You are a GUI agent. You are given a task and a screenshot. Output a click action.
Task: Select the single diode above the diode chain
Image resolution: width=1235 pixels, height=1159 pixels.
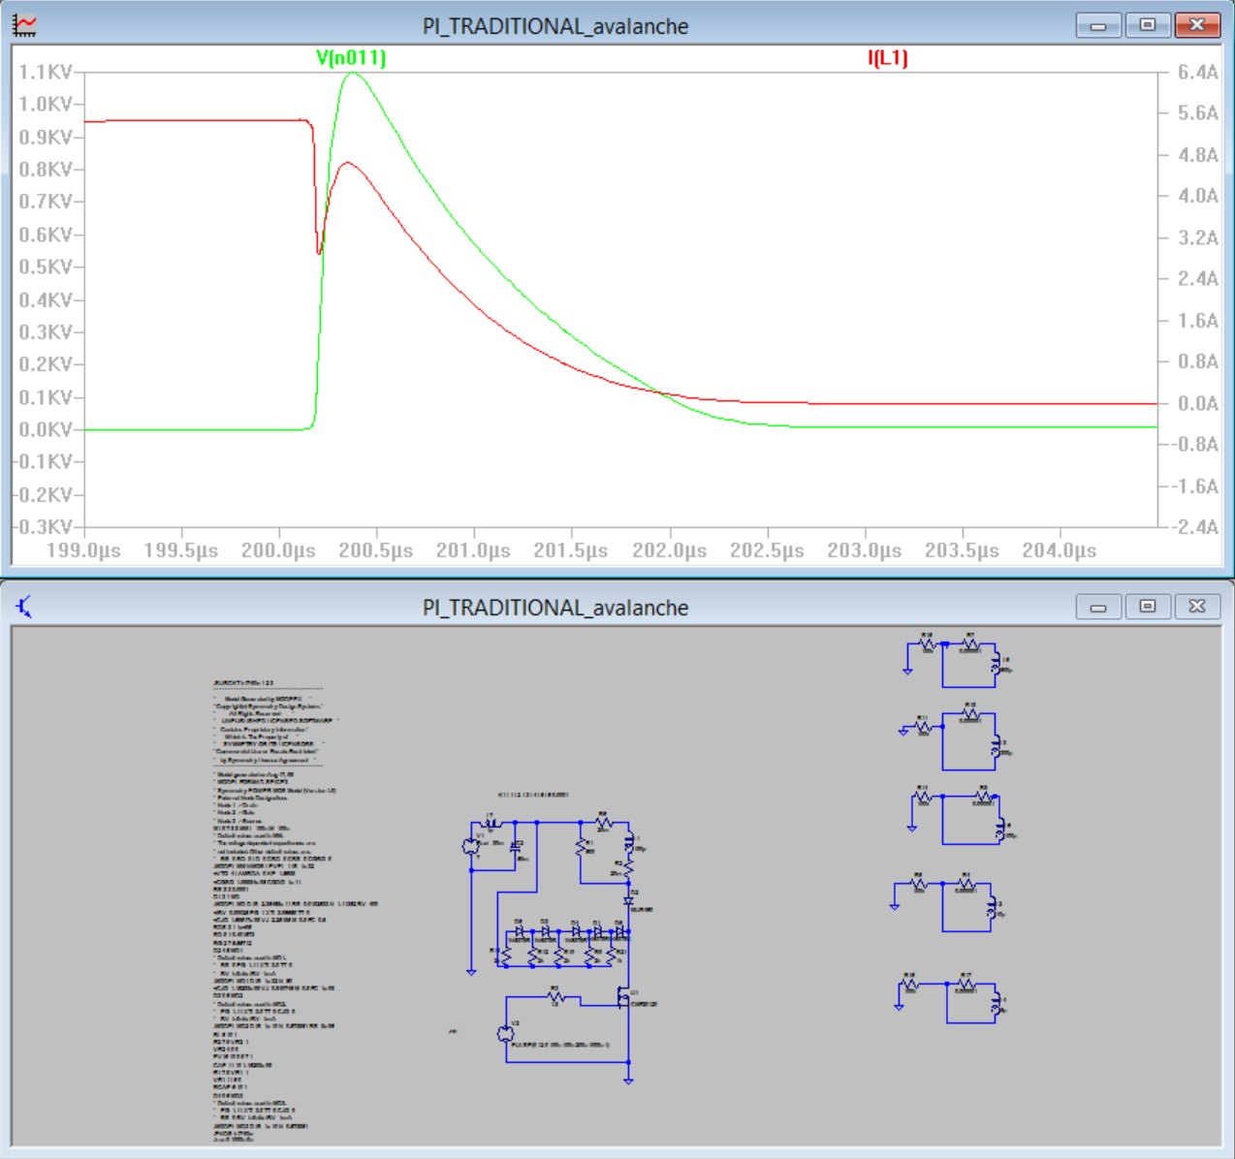[x=628, y=901]
